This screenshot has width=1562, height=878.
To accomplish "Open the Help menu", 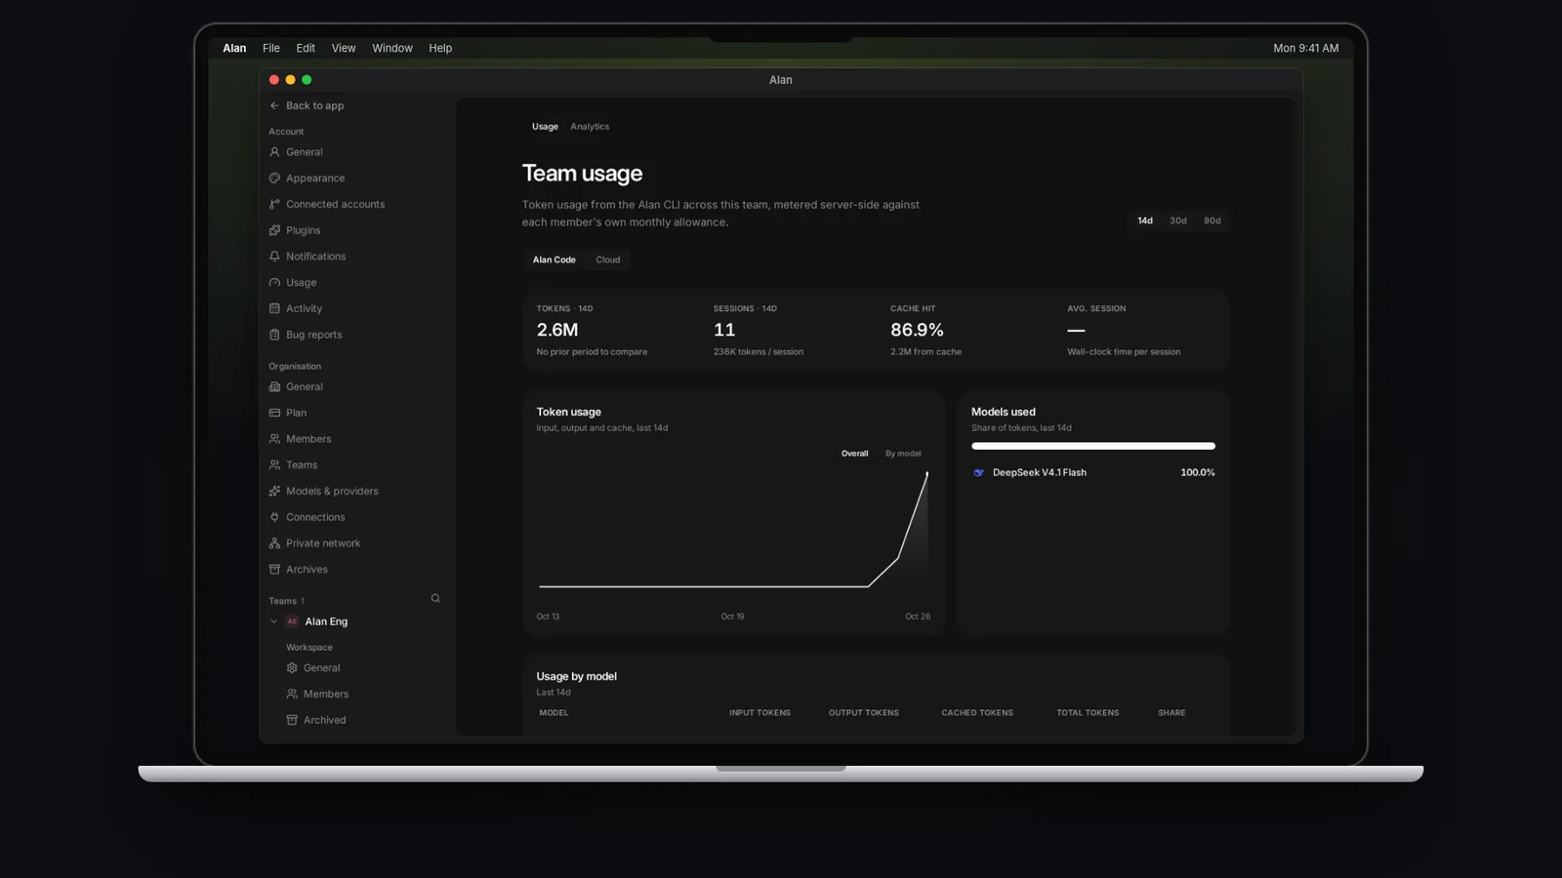I will pyautogui.click(x=440, y=48).
